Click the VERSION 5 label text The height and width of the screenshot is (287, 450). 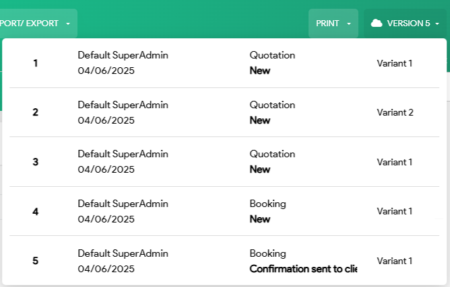click(x=408, y=24)
